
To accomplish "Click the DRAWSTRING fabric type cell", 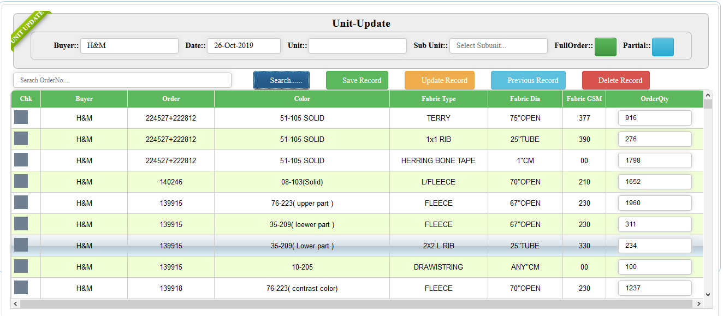I will tap(438, 267).
